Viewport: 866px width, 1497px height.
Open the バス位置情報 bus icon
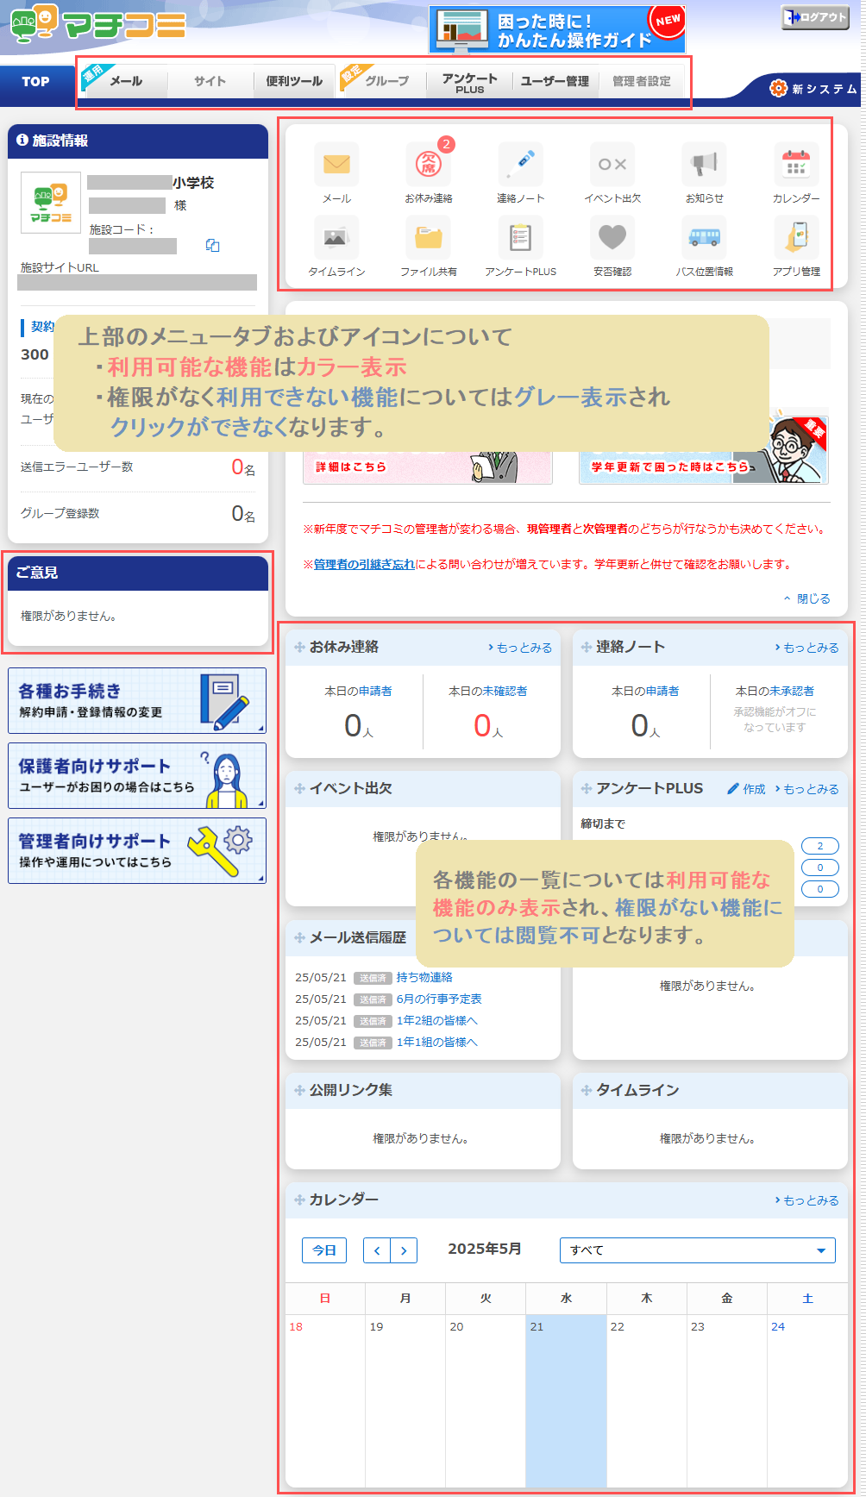pyautogui.click(x=704, y=237)
